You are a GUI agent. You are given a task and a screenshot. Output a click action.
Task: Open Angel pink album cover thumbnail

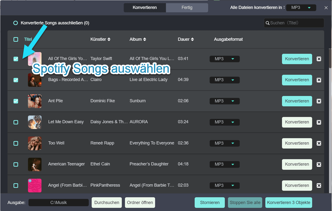click(x=35, y=185)
